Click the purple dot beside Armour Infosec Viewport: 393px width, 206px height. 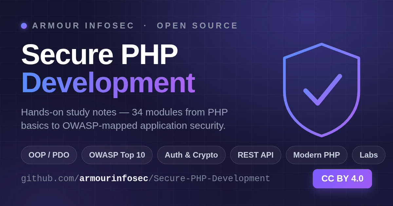coord(24,26)
